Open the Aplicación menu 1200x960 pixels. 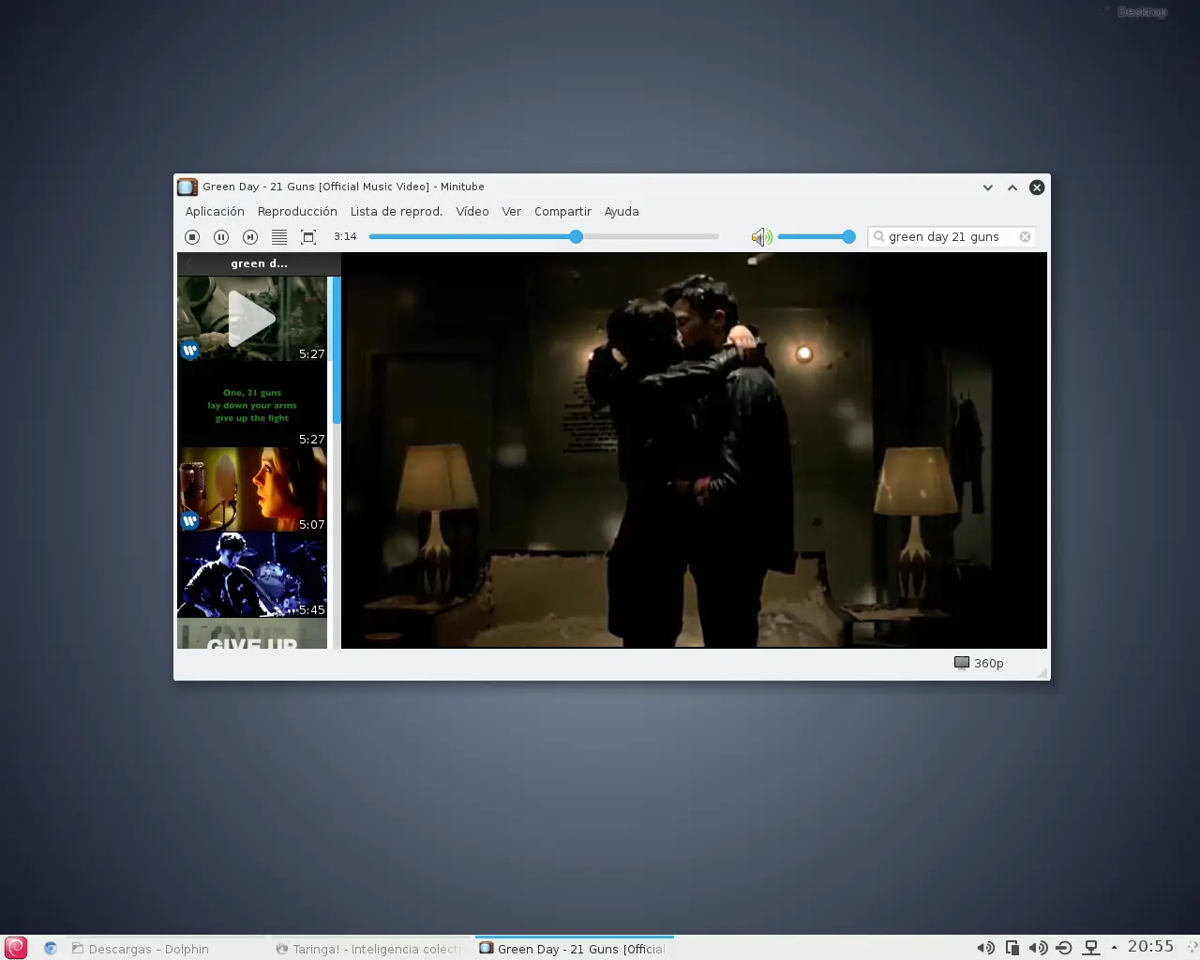[x=215, y=212]
